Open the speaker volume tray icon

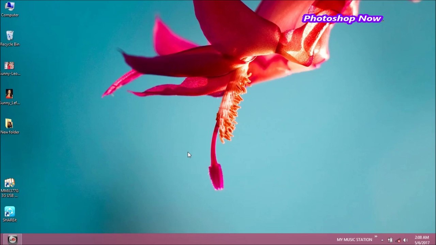pyautogui.click(x=405, y=240)
